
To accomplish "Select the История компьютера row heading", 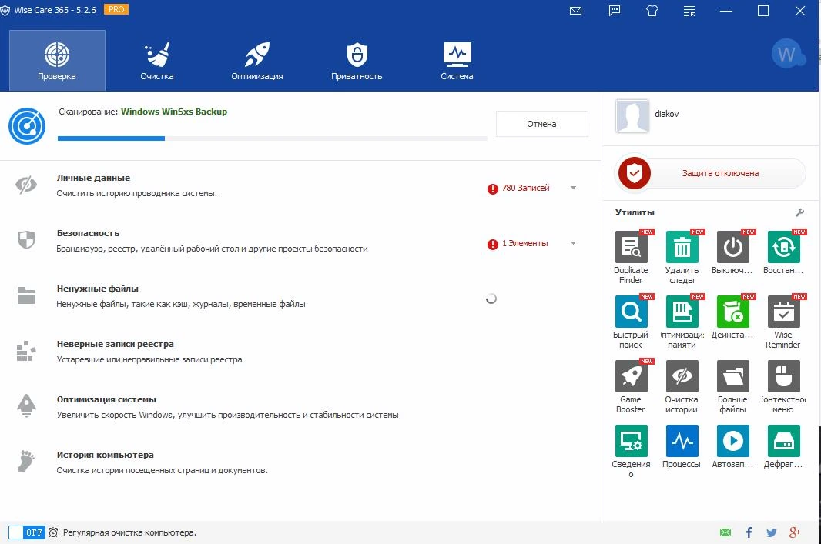I will click(106, 455).
